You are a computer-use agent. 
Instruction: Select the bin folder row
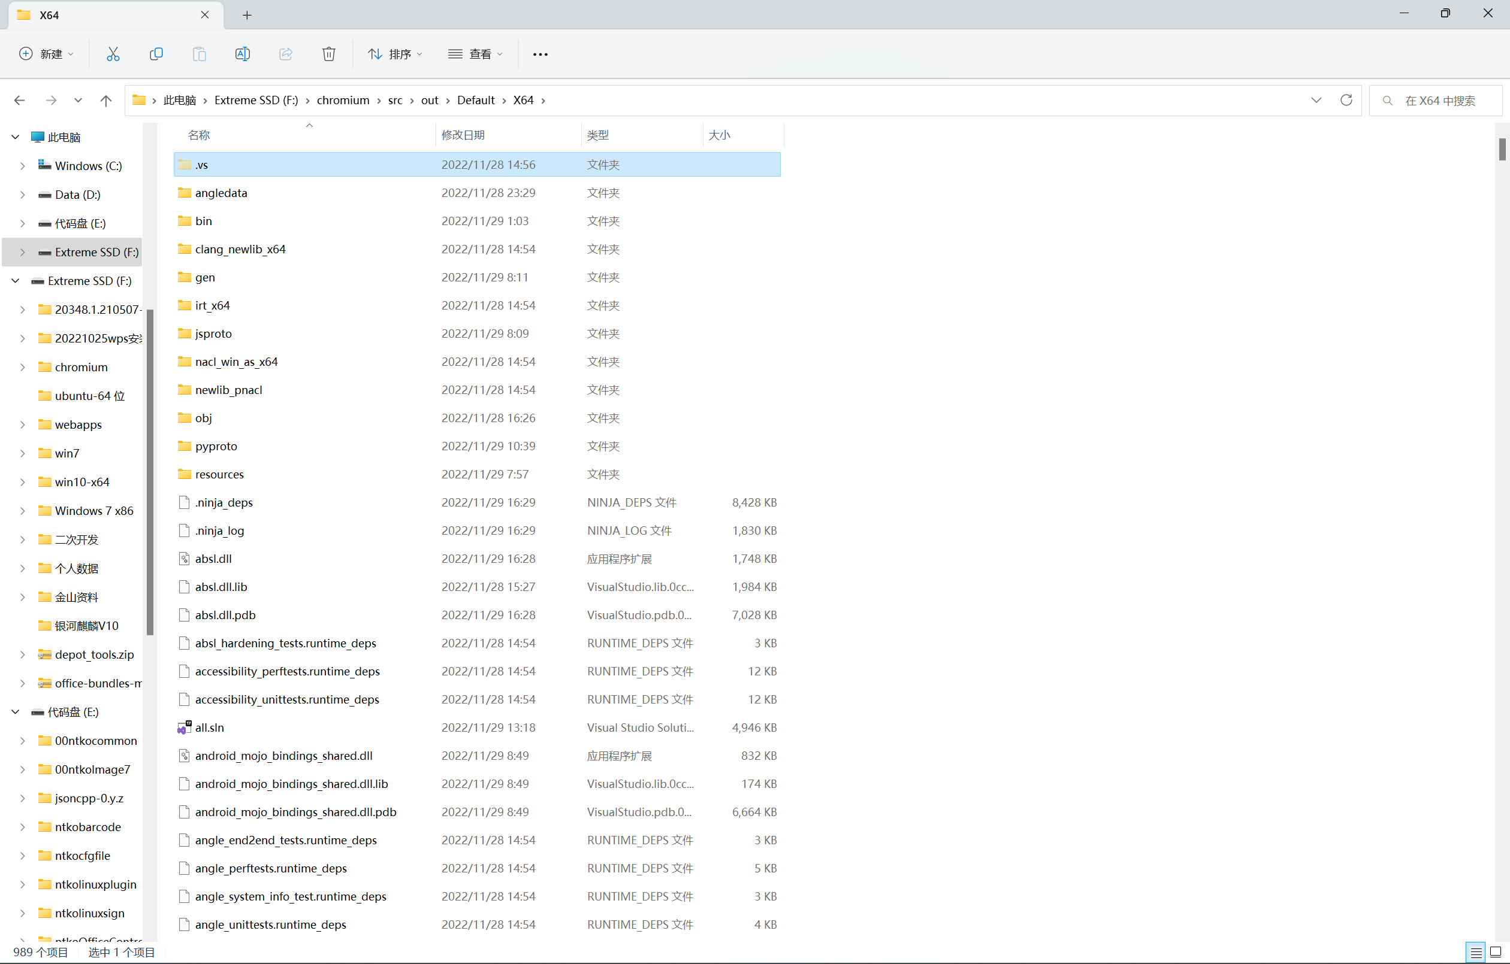(x=476, y=220)
